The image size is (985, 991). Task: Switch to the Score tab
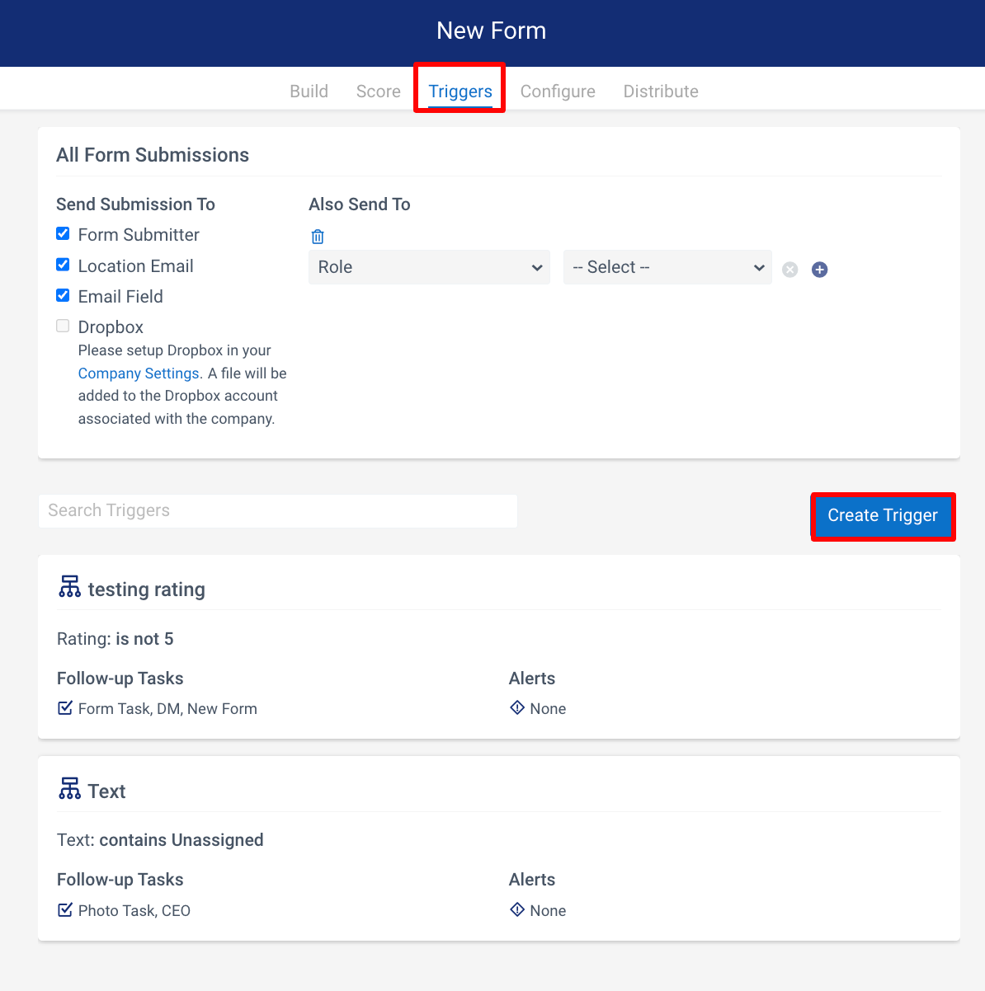(379, 92)
